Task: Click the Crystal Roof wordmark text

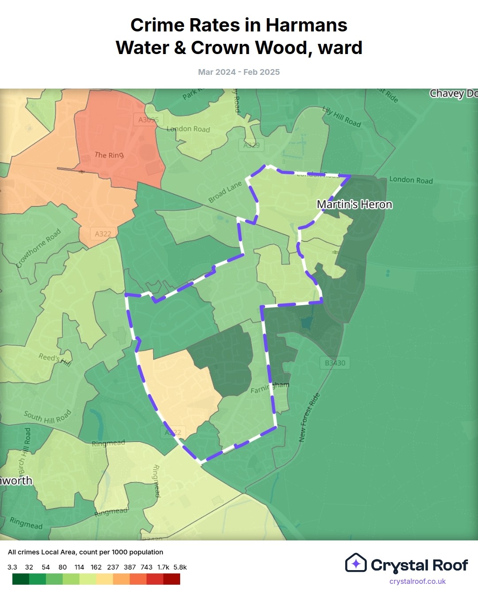Action: point(419,565)
